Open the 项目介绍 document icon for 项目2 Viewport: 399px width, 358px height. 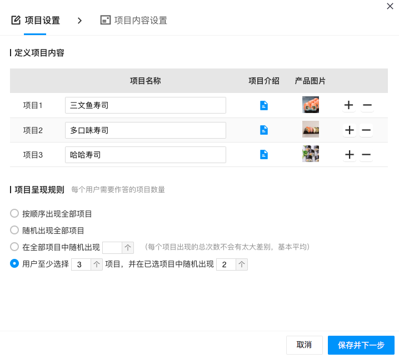tap(264, 130)
